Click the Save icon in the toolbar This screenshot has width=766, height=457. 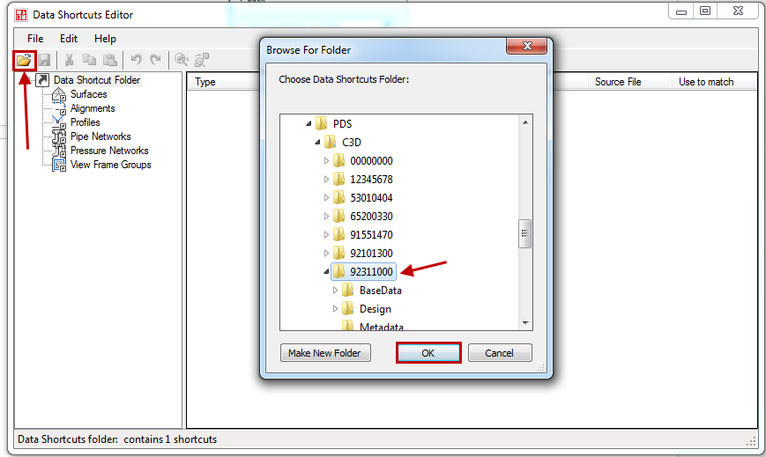click(43, 60)
